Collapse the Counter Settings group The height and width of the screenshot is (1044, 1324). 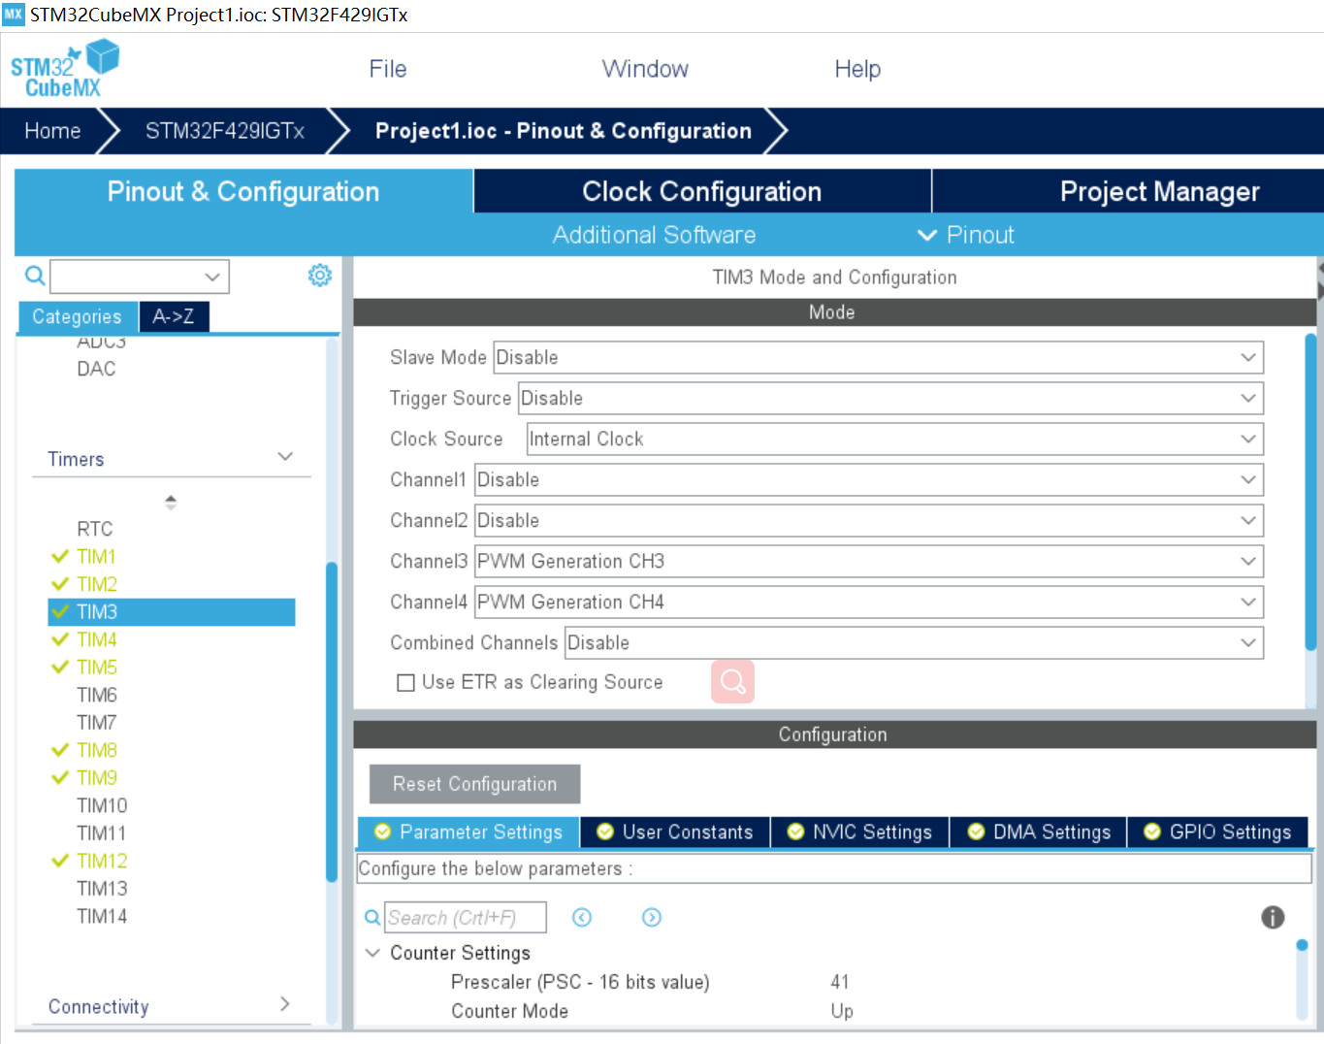point(372,953)
